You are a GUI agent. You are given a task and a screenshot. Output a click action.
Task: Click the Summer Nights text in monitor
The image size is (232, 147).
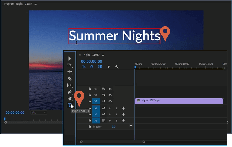point(114,36)
